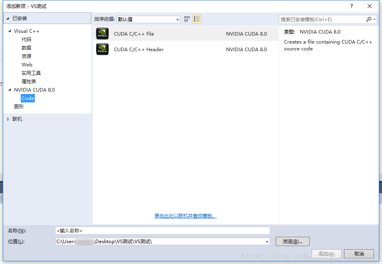Image resolution: width=382 pixels, height=264 pixels.
Task: Select the 数据 category
Action: point(26,48)
